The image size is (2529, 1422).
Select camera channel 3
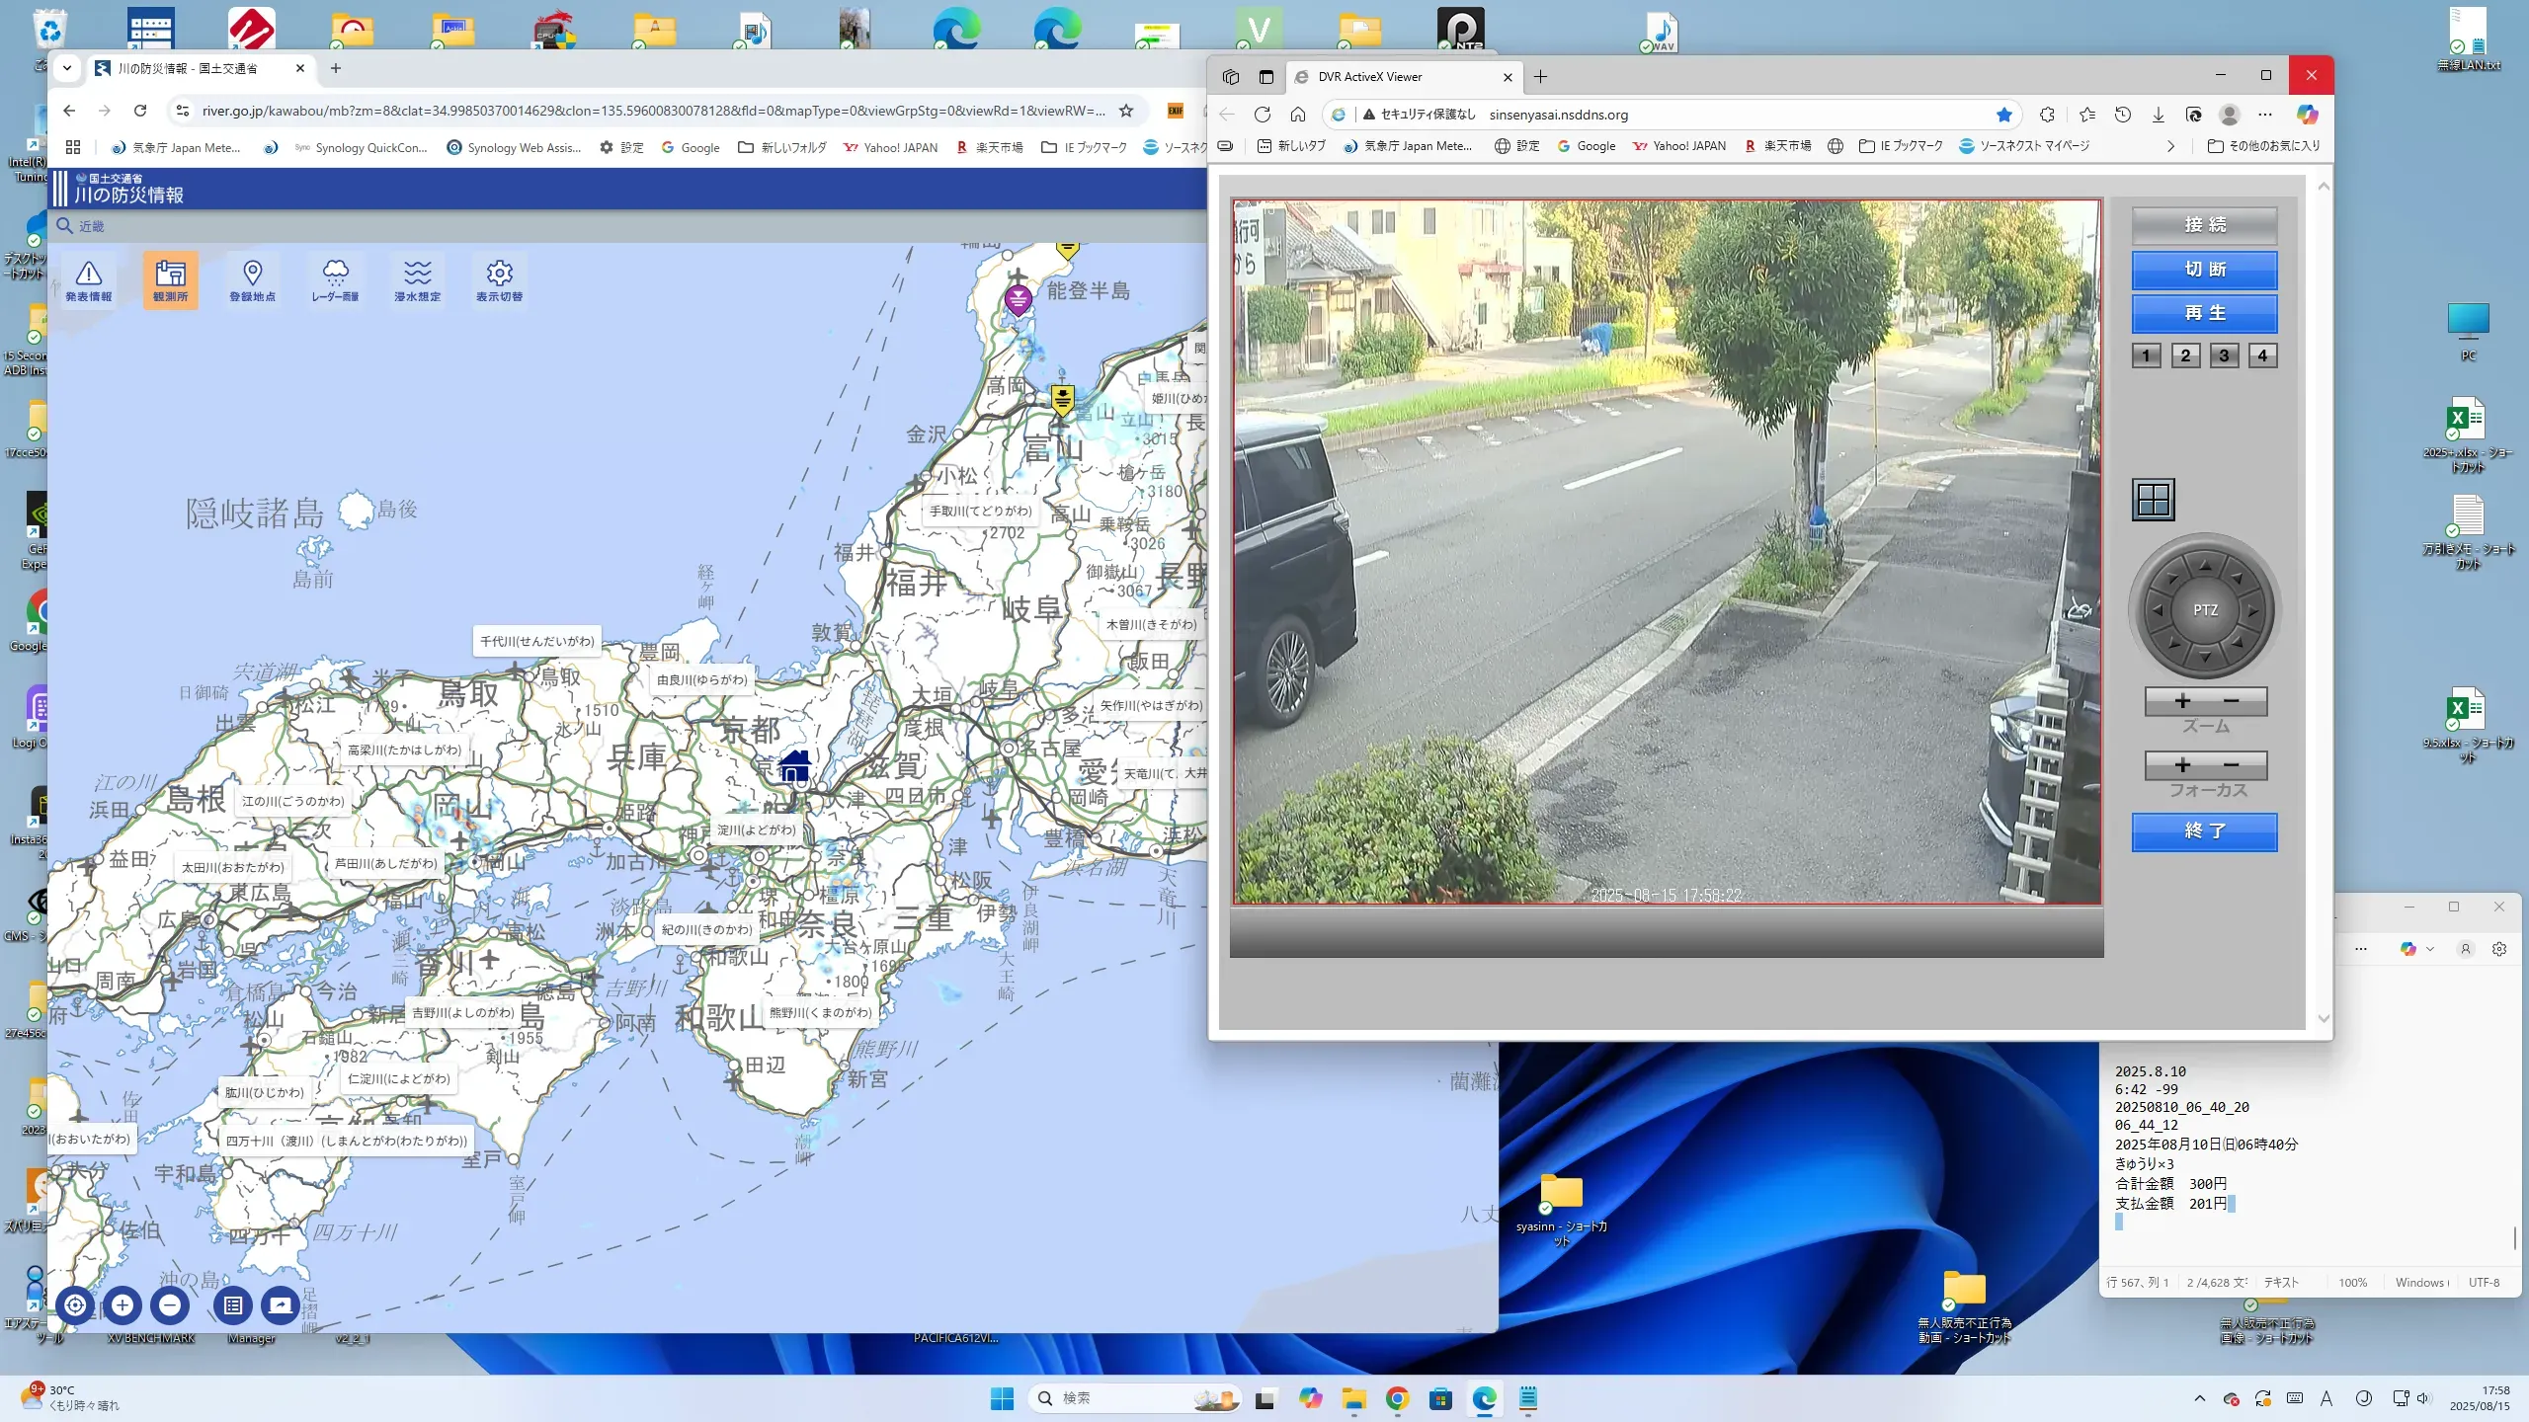pos(2223,355)
